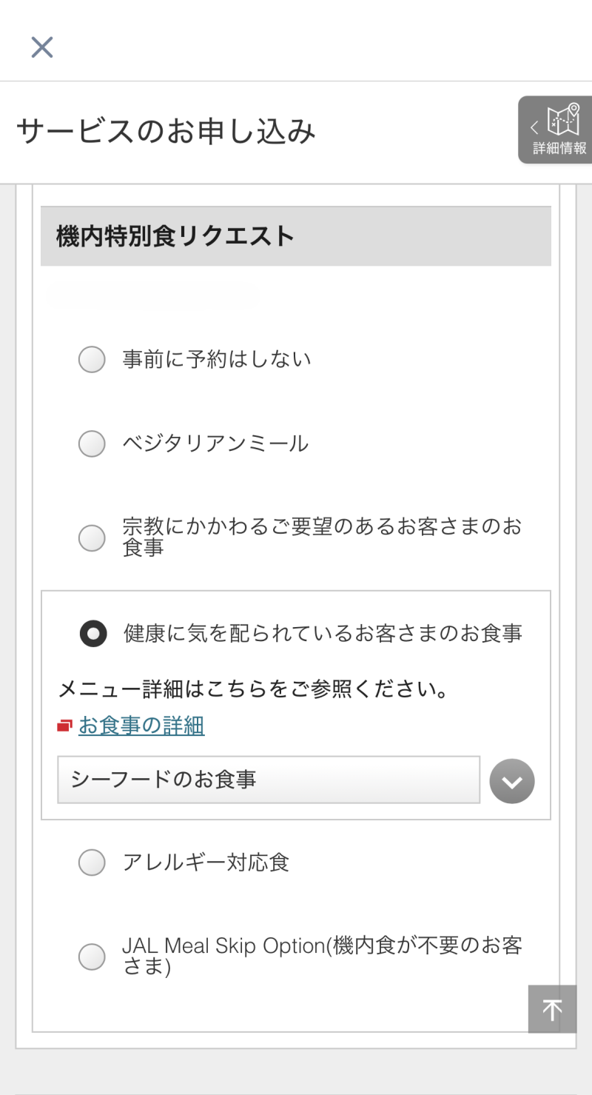
Task: Click the left chevron on 詳細情報 tab
Action: [534, 128]
